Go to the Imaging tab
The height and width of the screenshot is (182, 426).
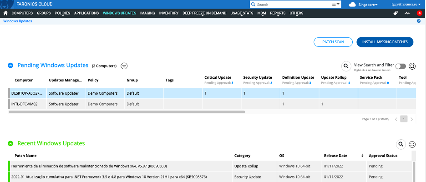[x=147, y=13]
